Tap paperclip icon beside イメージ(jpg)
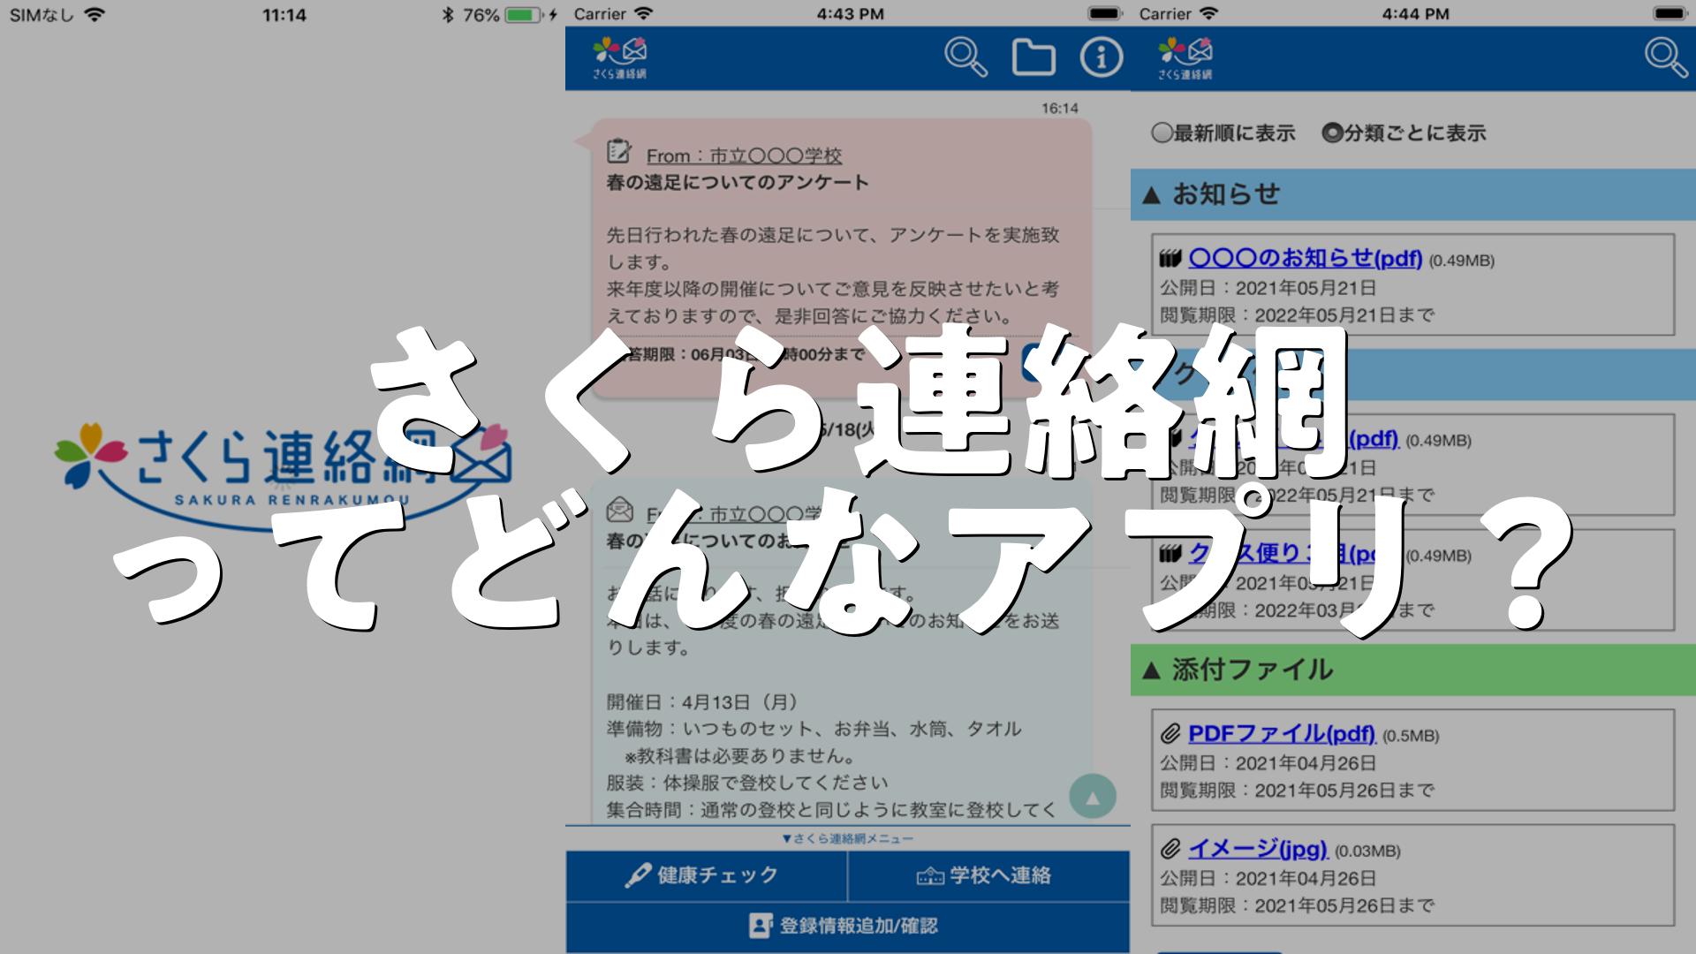1696x954 pixels. click(x=1170, y=849)
